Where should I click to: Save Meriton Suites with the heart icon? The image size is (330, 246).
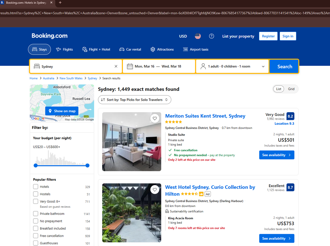[155, 119]
